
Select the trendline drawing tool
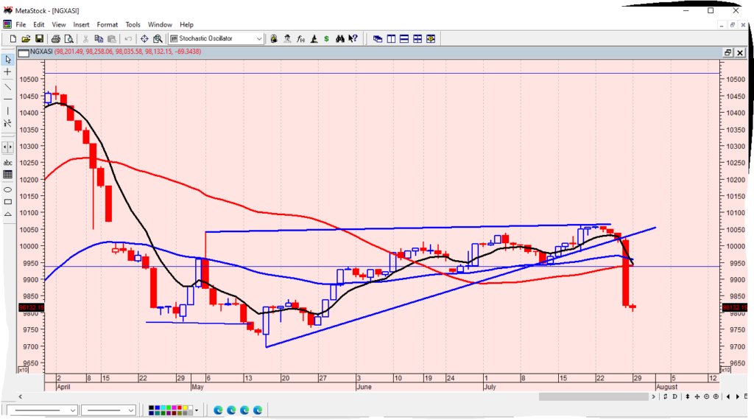(x=8, y=85)
